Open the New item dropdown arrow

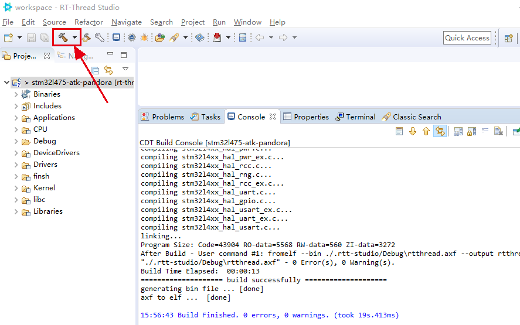point(19,37)
